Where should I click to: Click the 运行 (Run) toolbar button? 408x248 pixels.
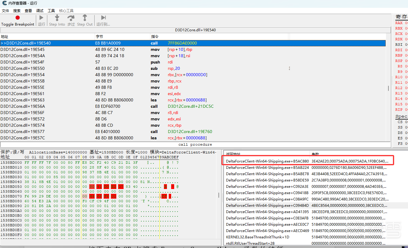[41, 20]
